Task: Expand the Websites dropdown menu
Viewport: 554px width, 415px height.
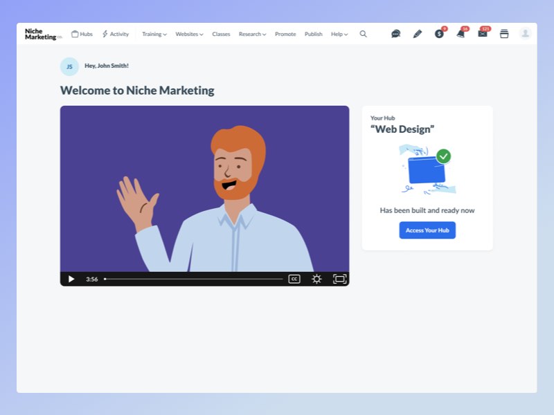Action: pos(189,34)
